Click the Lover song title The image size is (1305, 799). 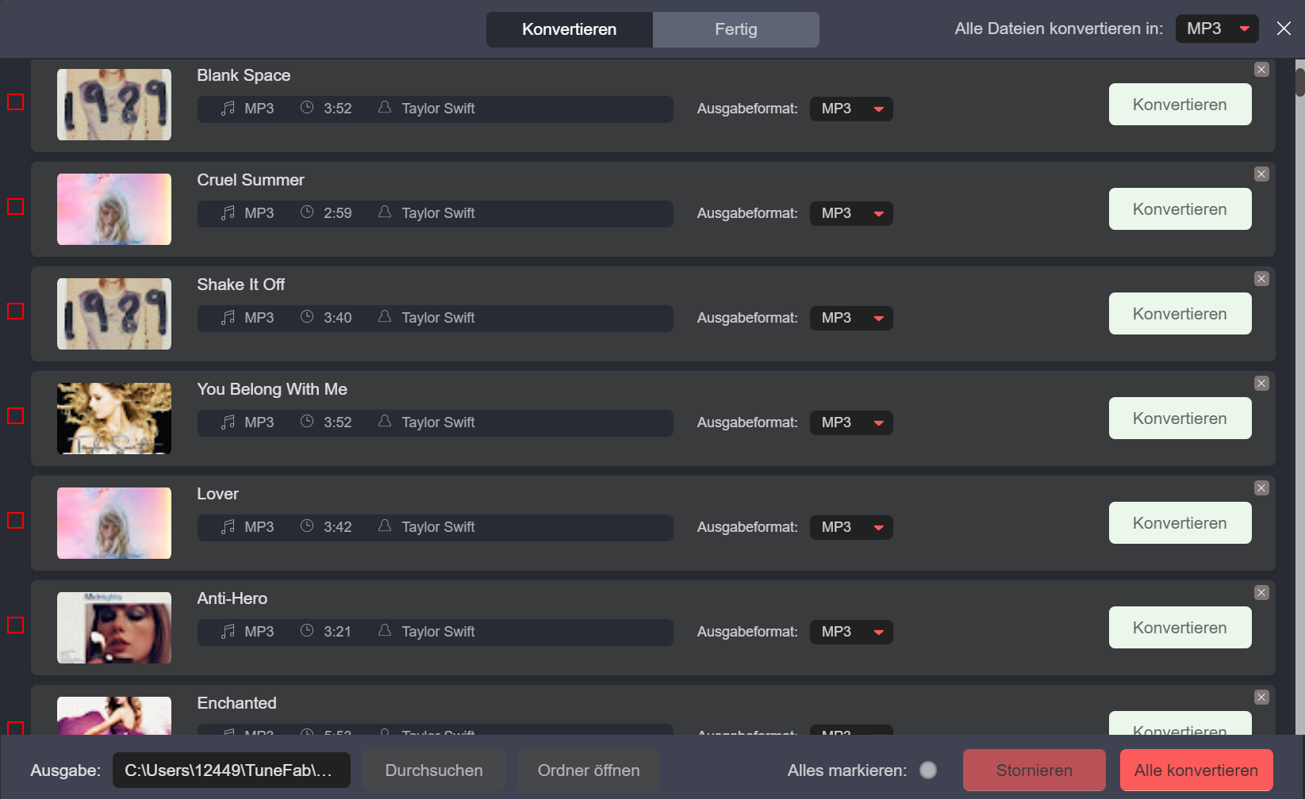pos(218,494)
